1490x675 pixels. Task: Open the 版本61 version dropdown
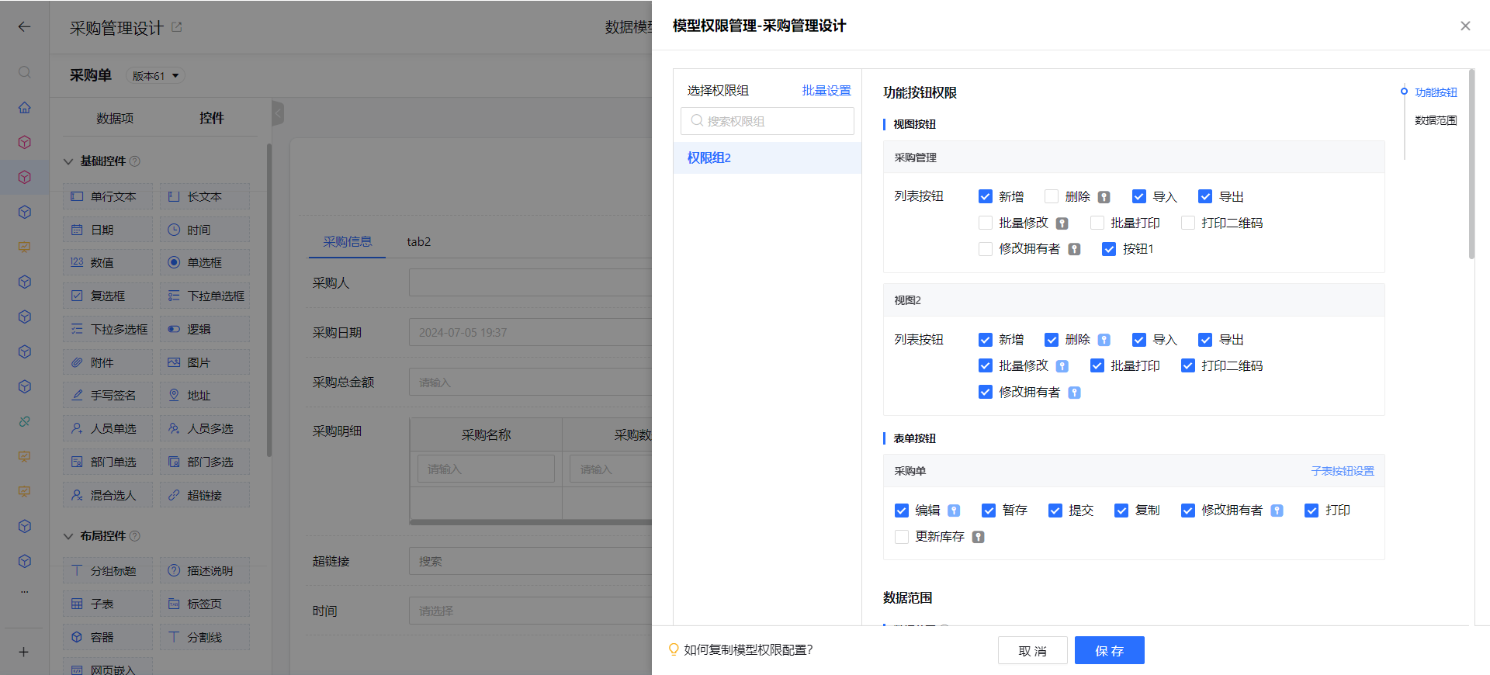coord(155,76)
